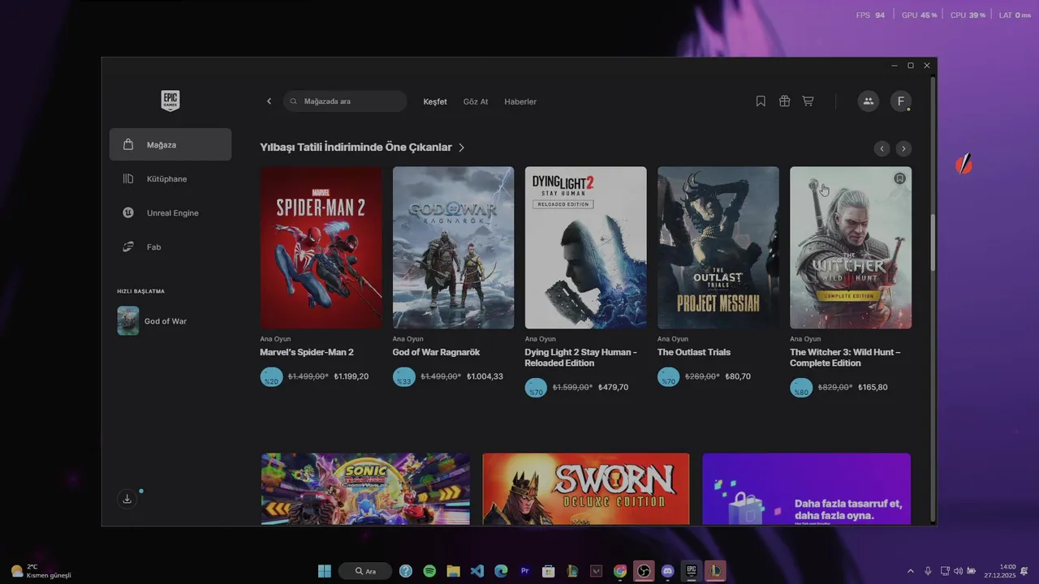Click God of War Ragnarök title
Screen dimensions: 1039x584
tap(436, 352)
